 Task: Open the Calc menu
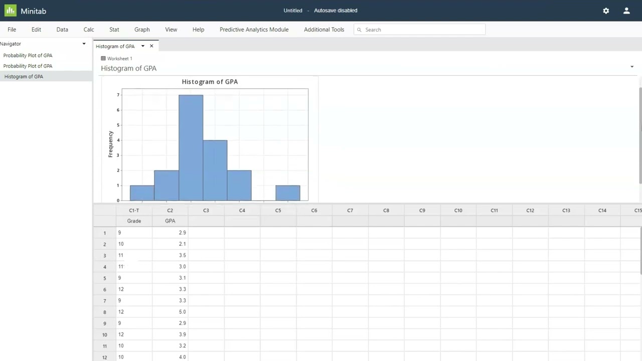89,30
